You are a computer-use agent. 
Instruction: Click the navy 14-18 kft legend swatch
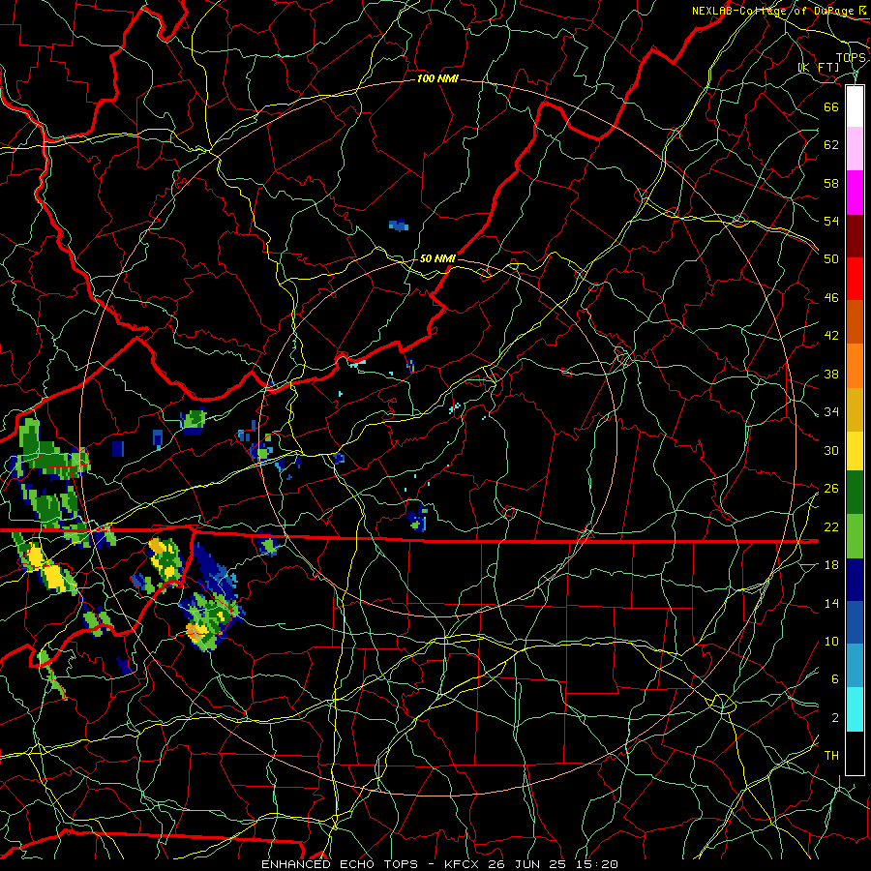tap(855, 580)
